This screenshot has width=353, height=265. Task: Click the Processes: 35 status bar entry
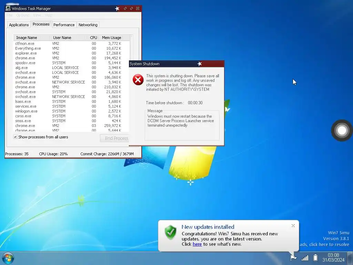[17, 154]
